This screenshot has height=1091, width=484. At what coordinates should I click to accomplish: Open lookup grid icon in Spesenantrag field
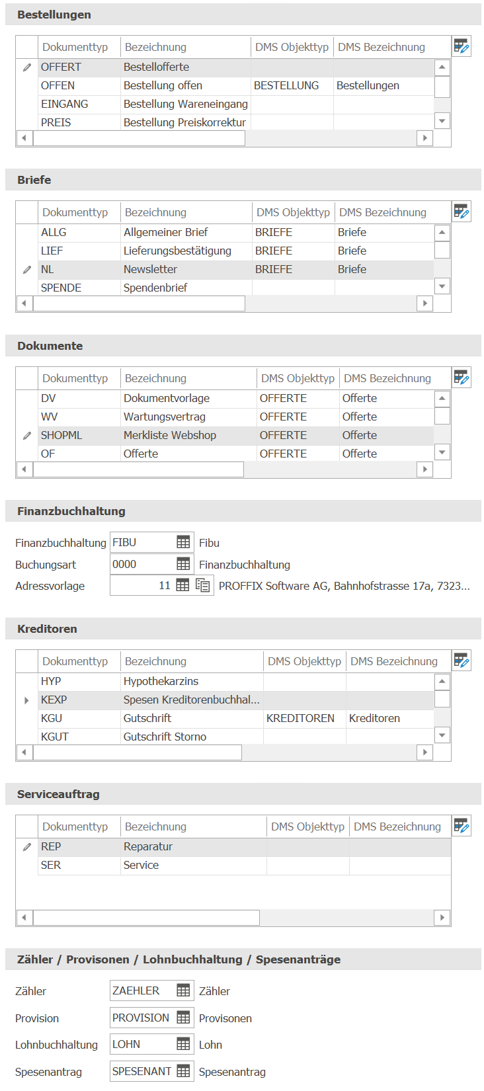(x=183, y=1071)
